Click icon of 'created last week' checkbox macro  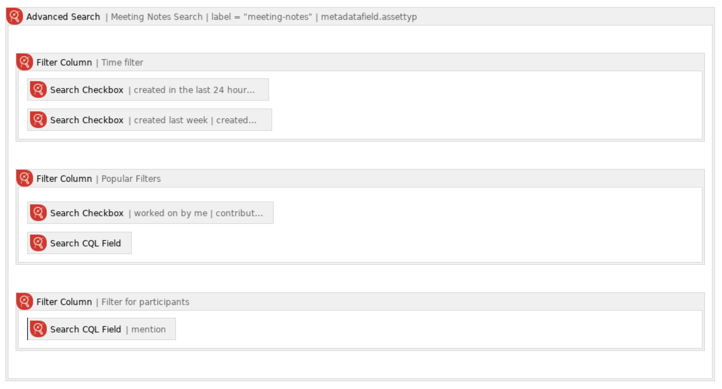point(38,120)
